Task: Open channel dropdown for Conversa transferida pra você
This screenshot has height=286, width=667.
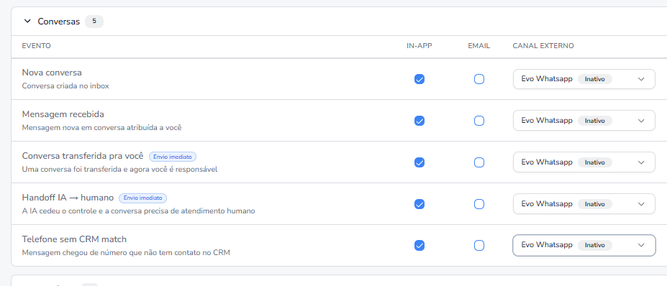Action: coord(584,162)
